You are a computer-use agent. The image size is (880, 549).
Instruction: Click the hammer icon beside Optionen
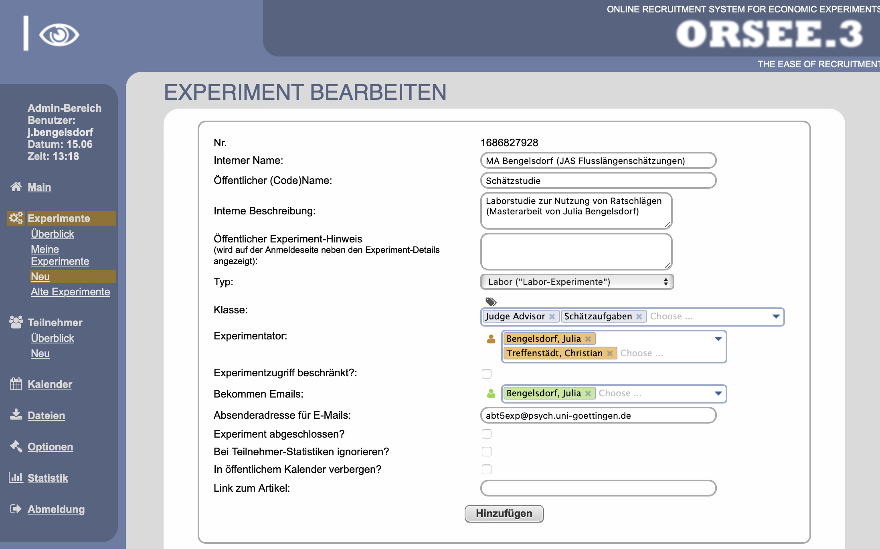tap(16, 446)
